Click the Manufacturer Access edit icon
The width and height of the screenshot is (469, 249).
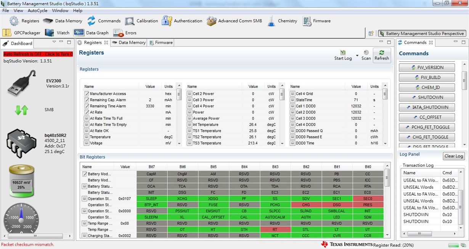[x=87, y=94]
